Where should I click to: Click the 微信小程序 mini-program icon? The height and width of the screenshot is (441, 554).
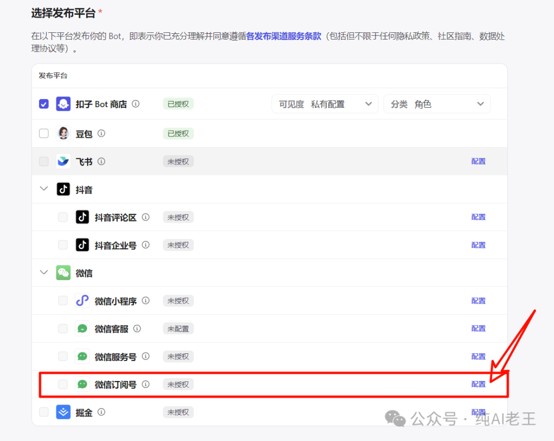point(82,300)
